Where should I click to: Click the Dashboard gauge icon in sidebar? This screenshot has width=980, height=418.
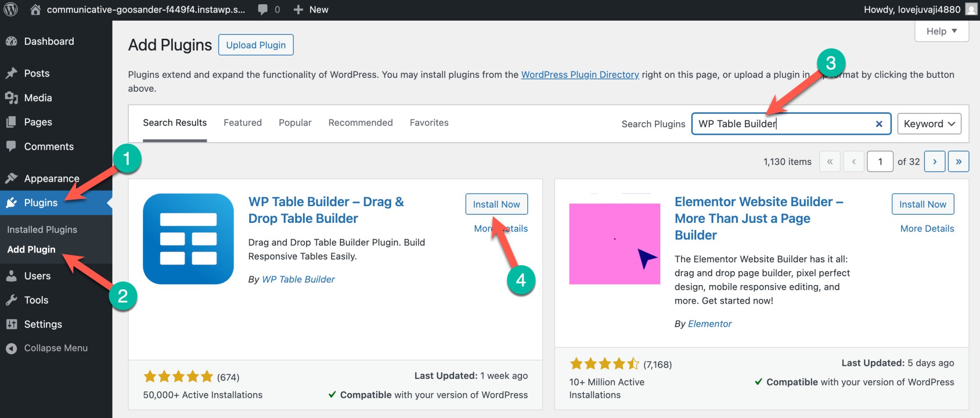11,42
